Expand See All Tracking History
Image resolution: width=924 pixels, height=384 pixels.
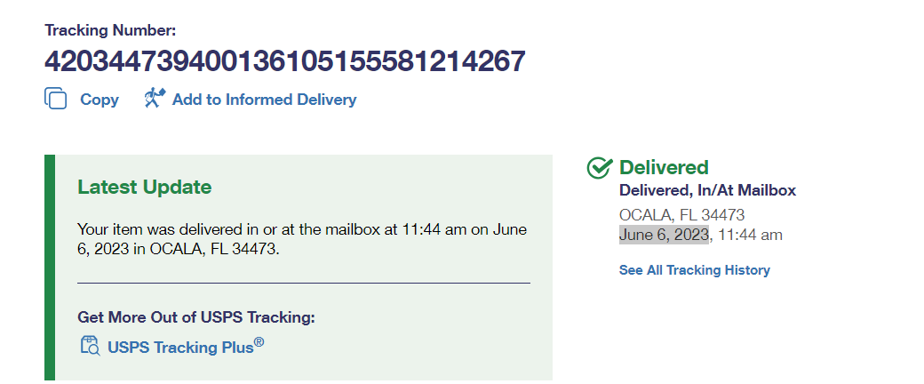tap(694, 270)
